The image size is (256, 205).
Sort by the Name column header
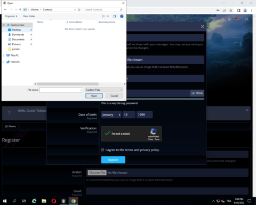tap(40, 22)
